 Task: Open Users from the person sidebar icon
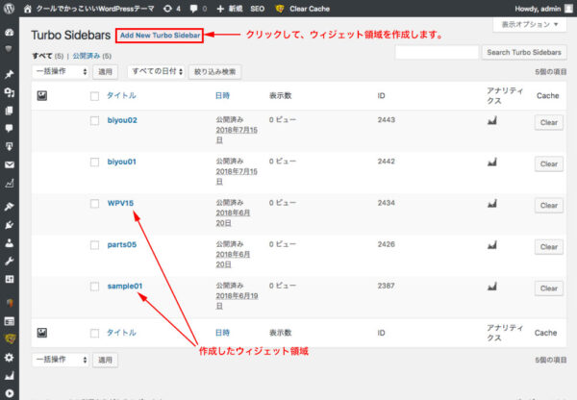(x=10, y=243)
